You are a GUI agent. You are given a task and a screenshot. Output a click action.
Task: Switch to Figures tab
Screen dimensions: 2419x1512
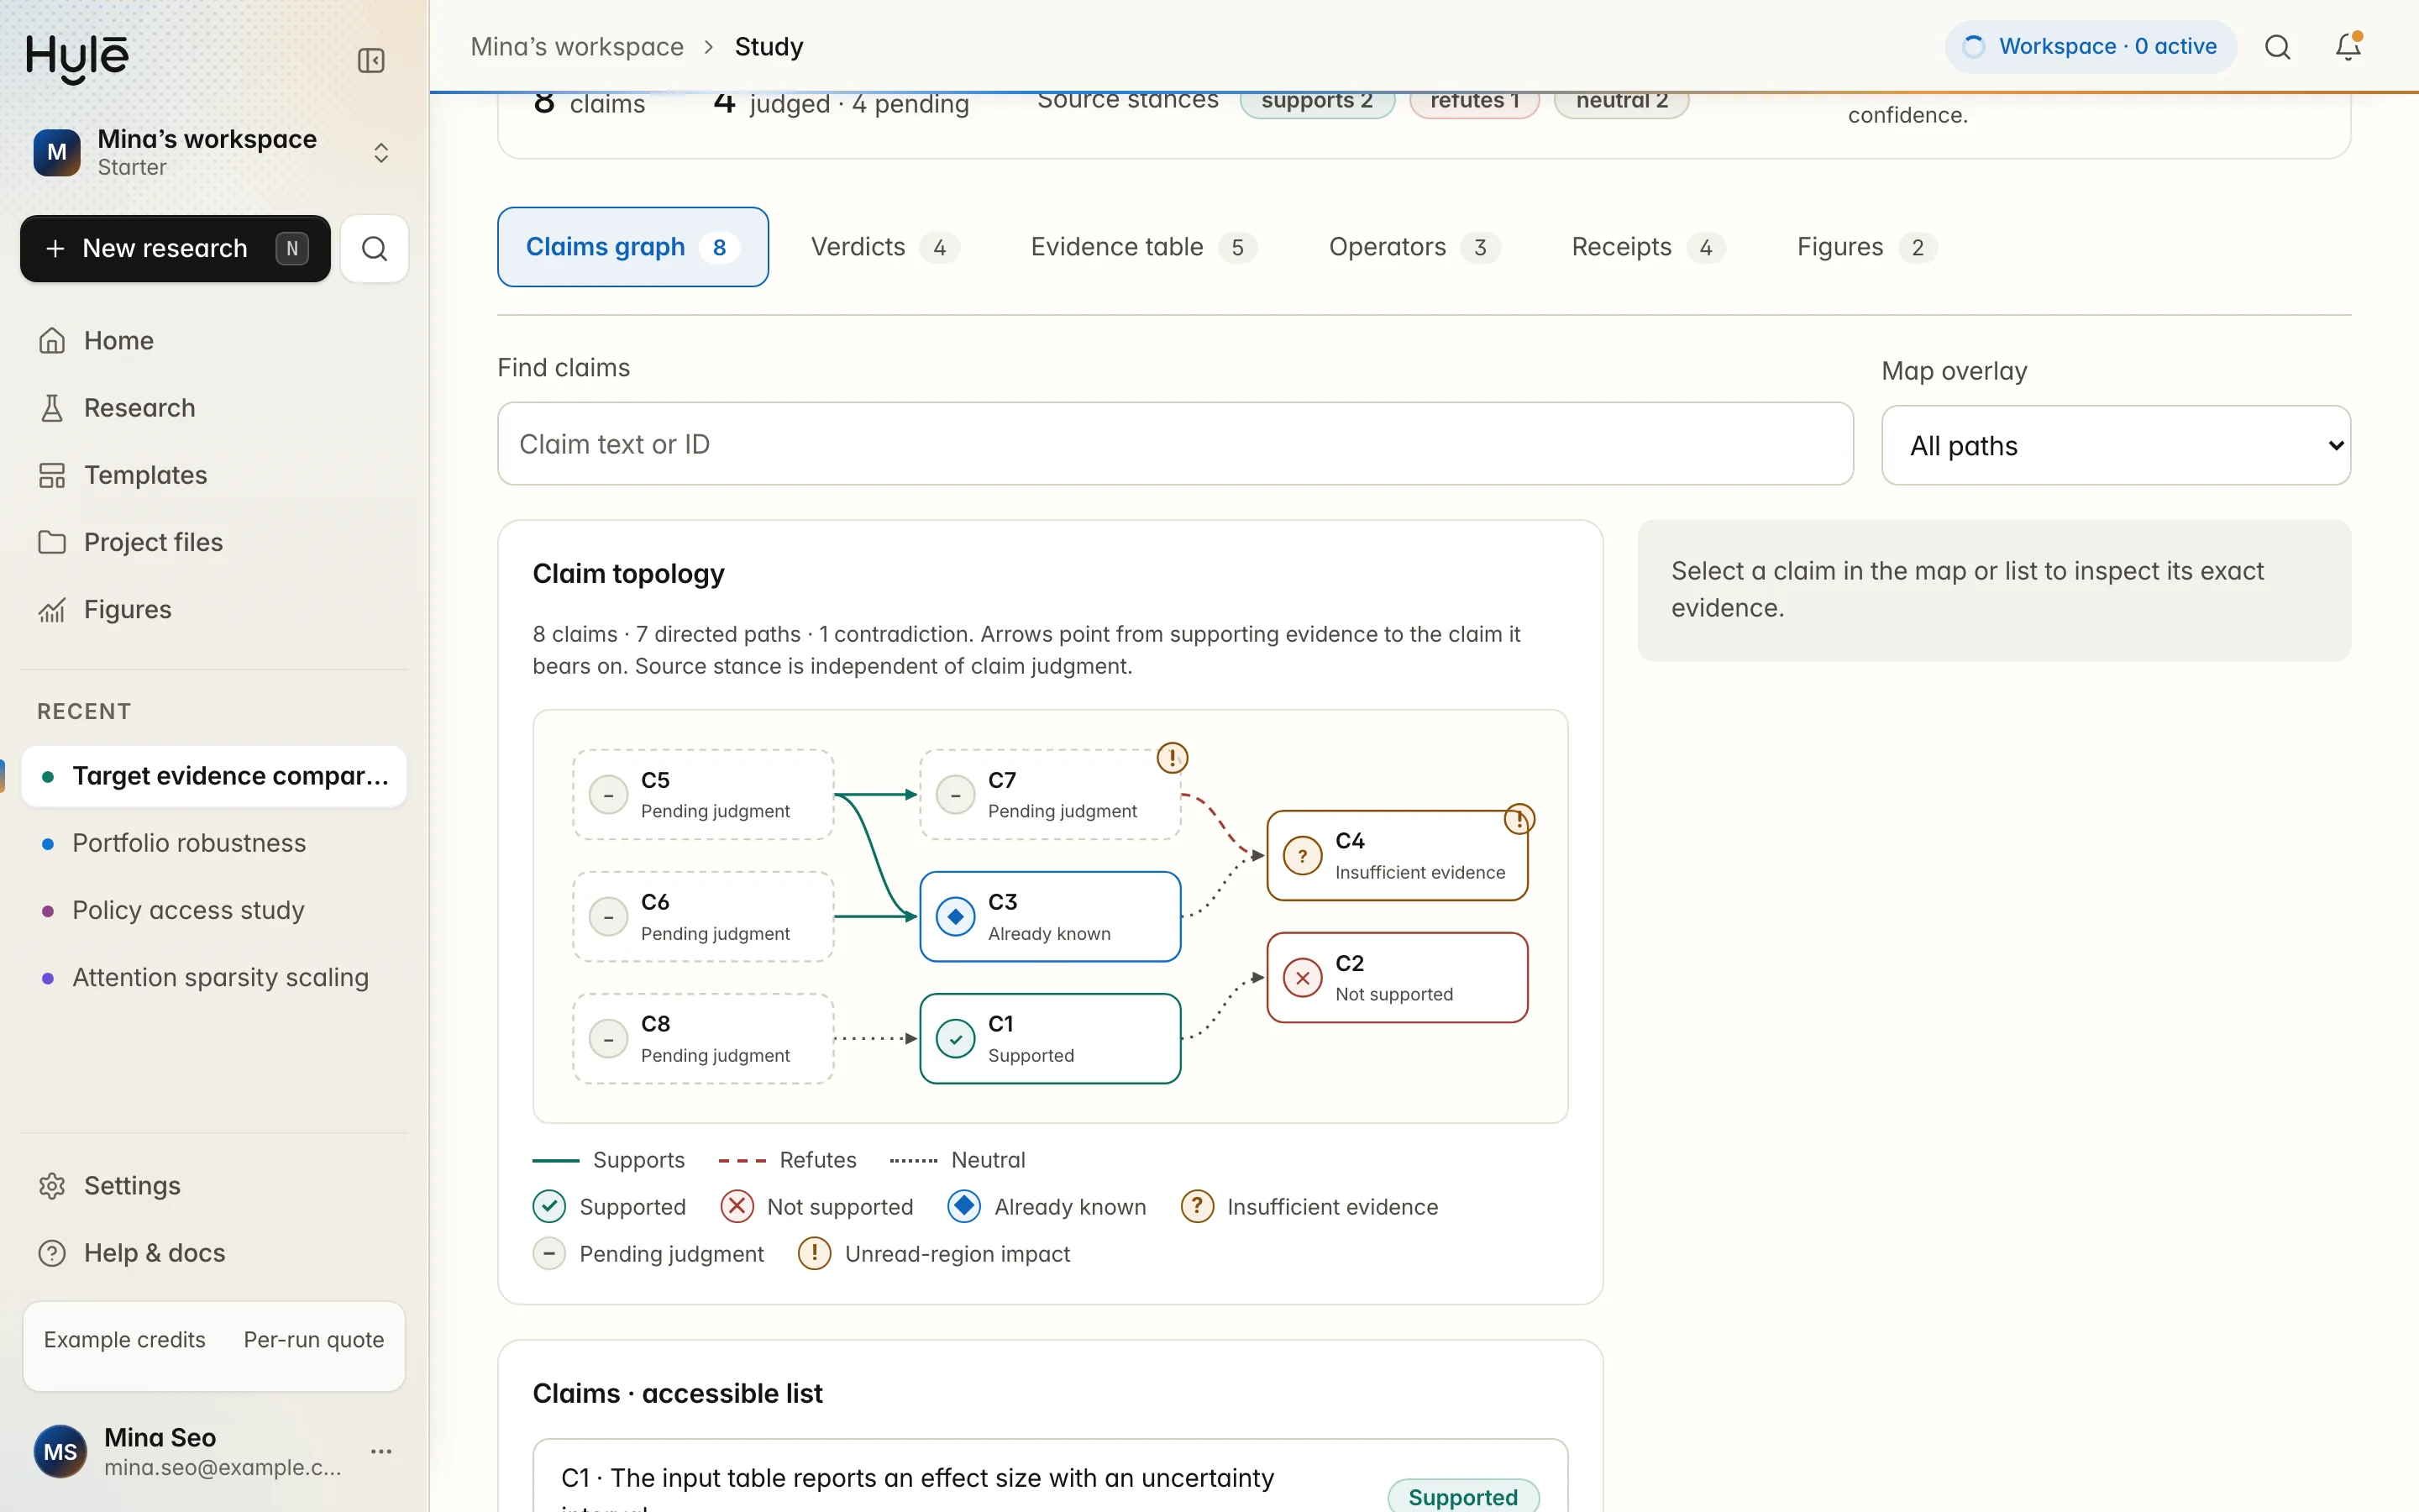click(x=1866, y=247)
